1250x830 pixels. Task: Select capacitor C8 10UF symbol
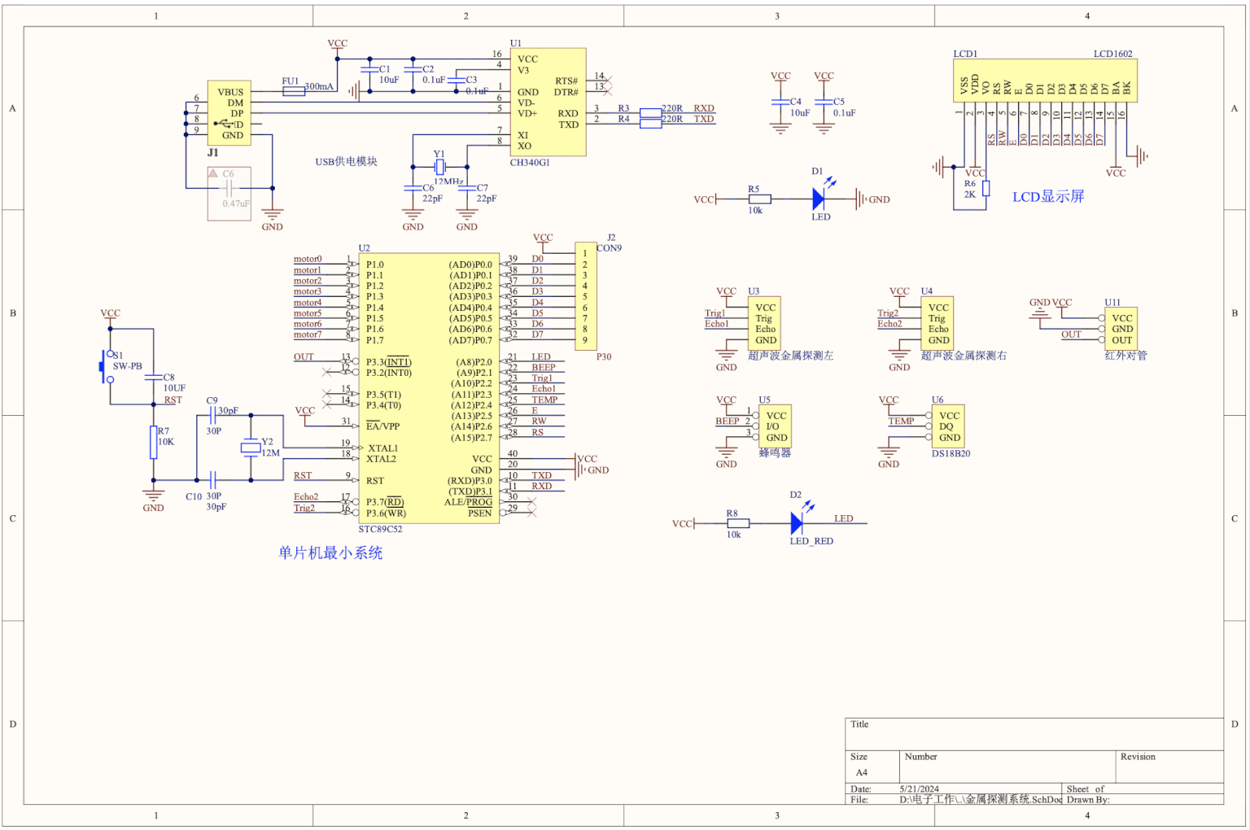(153, 378)
